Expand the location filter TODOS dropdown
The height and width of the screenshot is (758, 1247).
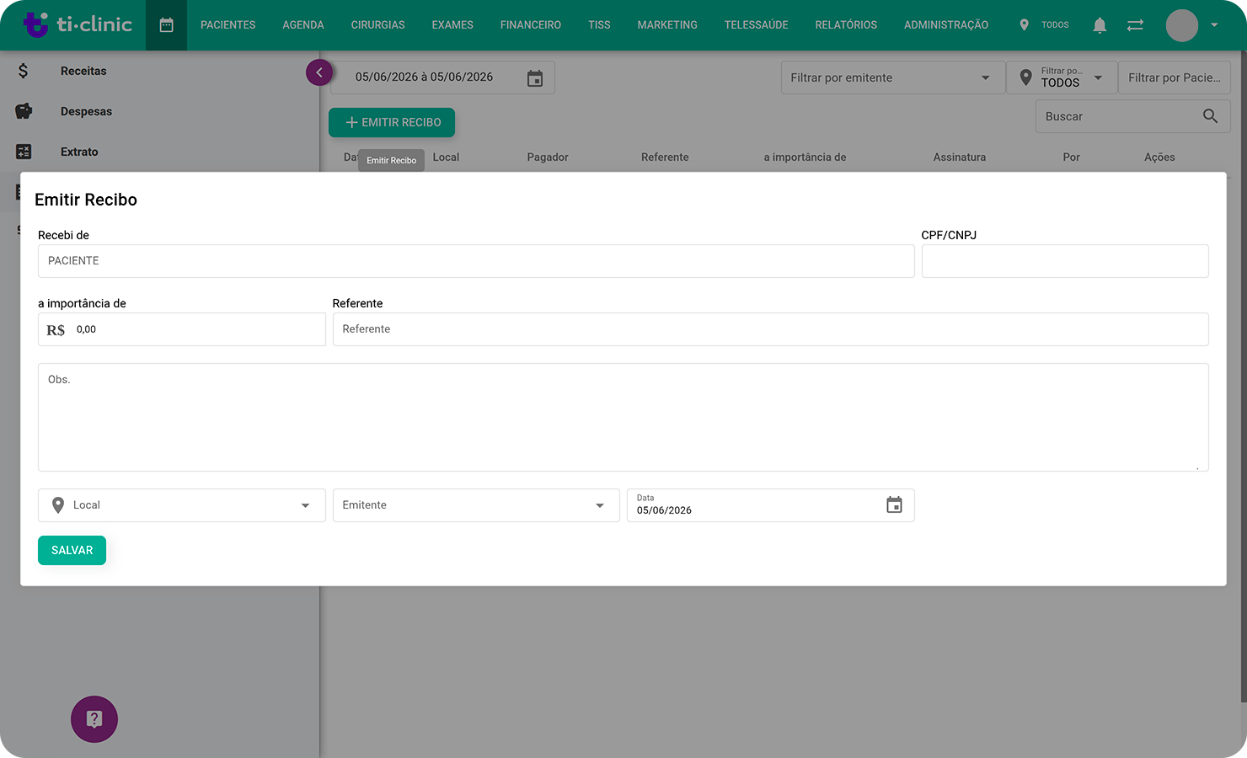tap(1062, 77)
